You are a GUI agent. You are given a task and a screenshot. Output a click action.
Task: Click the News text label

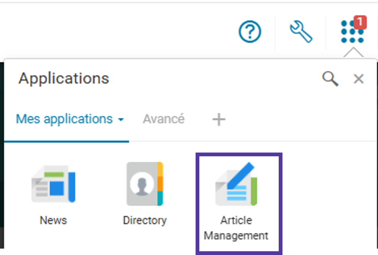tap(53, 220)
